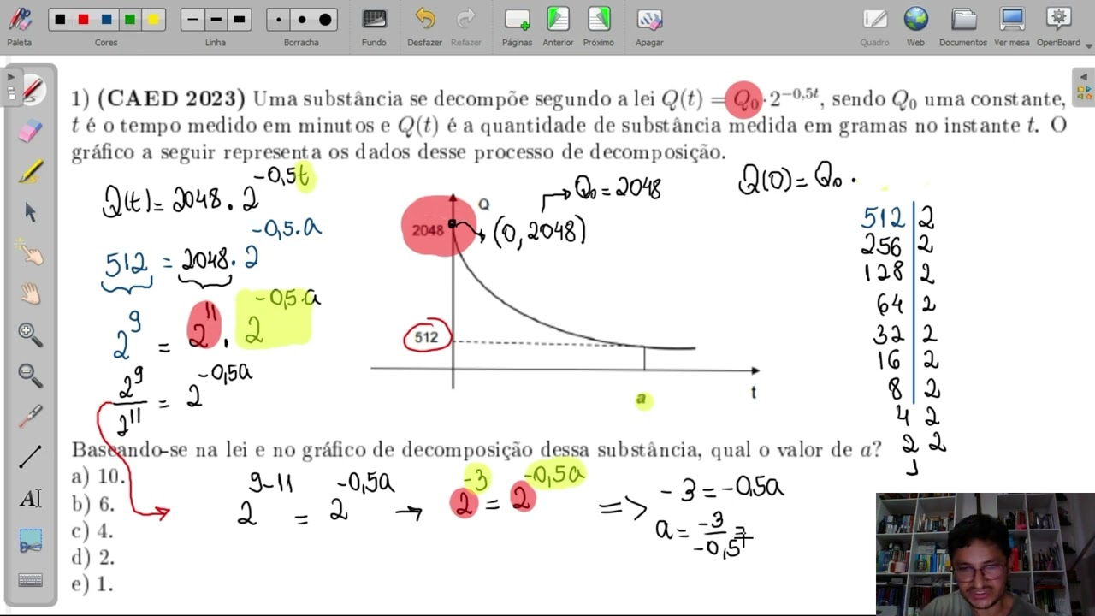
Task: Click the Refazer redo button
Action: (466, 26)
